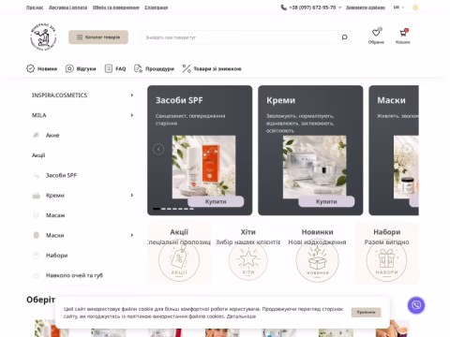The height and width of the screenshot is (337, 450).
Task: Open the Відгуки menu item
Action: click(x=81, y=68)
